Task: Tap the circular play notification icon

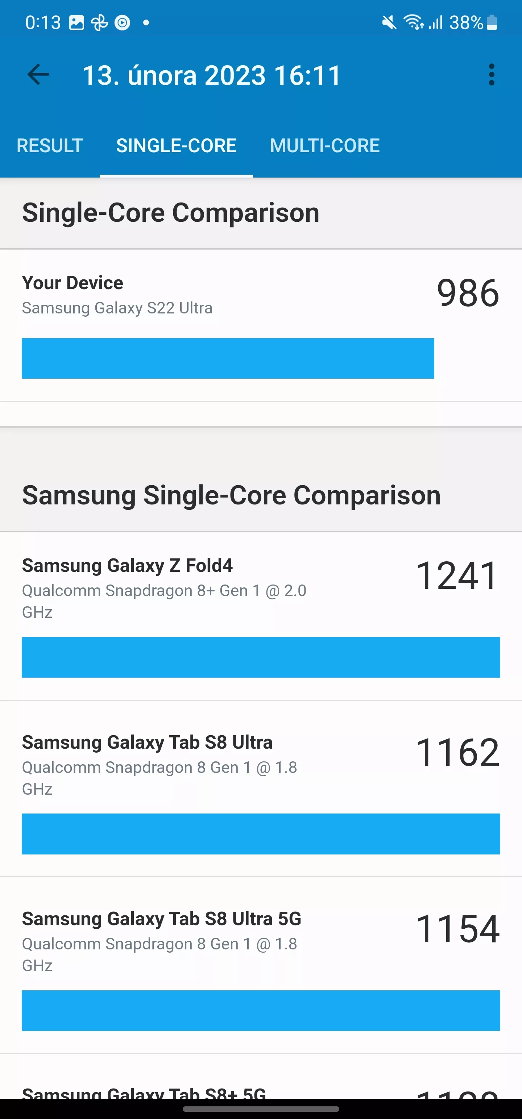Action: click(x=122, y=22)
